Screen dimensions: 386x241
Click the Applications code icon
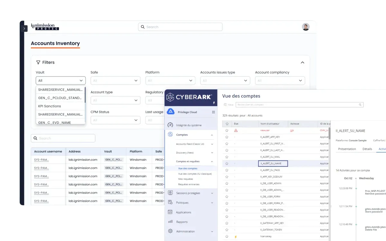(x=170, y=212)
